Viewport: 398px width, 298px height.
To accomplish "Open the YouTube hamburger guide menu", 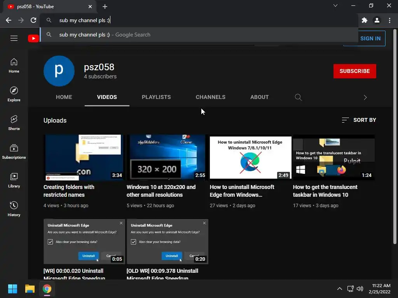I will point(14,38).
